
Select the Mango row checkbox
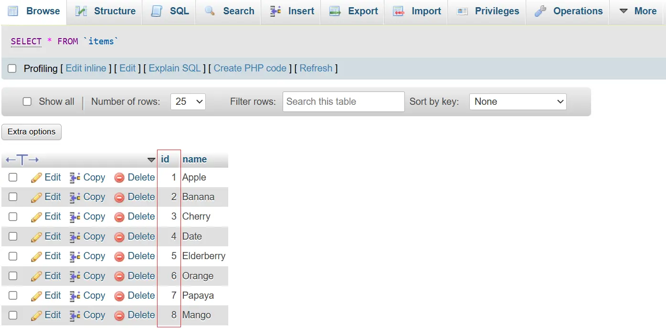pyautogui.click(x=13, y=315)
